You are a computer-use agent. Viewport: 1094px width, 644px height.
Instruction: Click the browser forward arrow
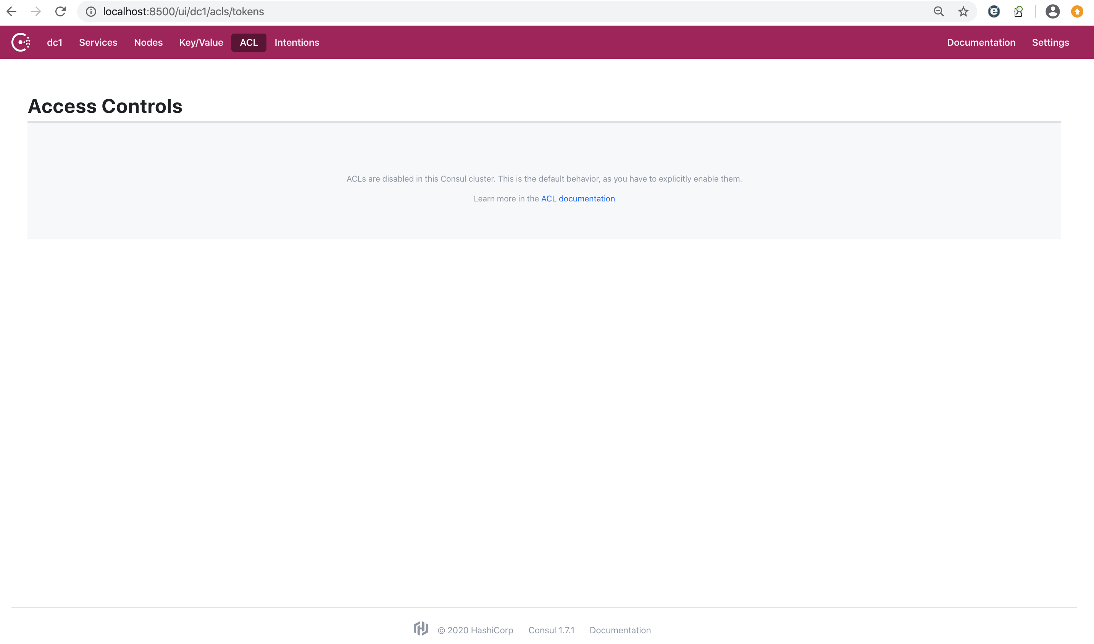36,11
